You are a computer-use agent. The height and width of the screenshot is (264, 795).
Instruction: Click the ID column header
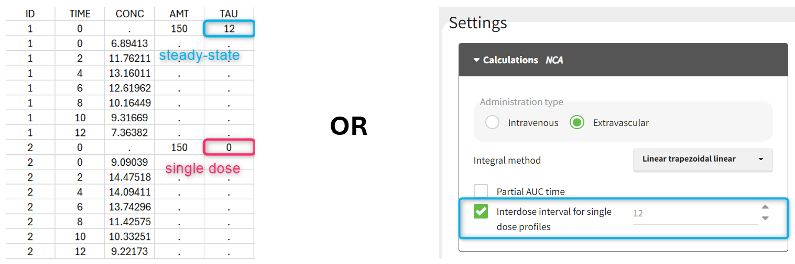pos(30,14)
